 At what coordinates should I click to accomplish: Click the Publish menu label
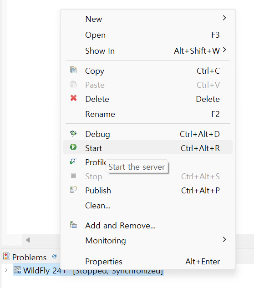[x=98, y=191]
